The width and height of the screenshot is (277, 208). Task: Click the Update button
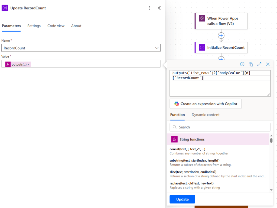(182, 199)
